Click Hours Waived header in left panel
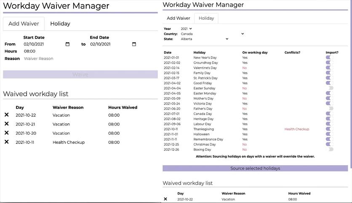Image resolution: width=352 pixels, height=203 pixels. (x=123, y=107)
